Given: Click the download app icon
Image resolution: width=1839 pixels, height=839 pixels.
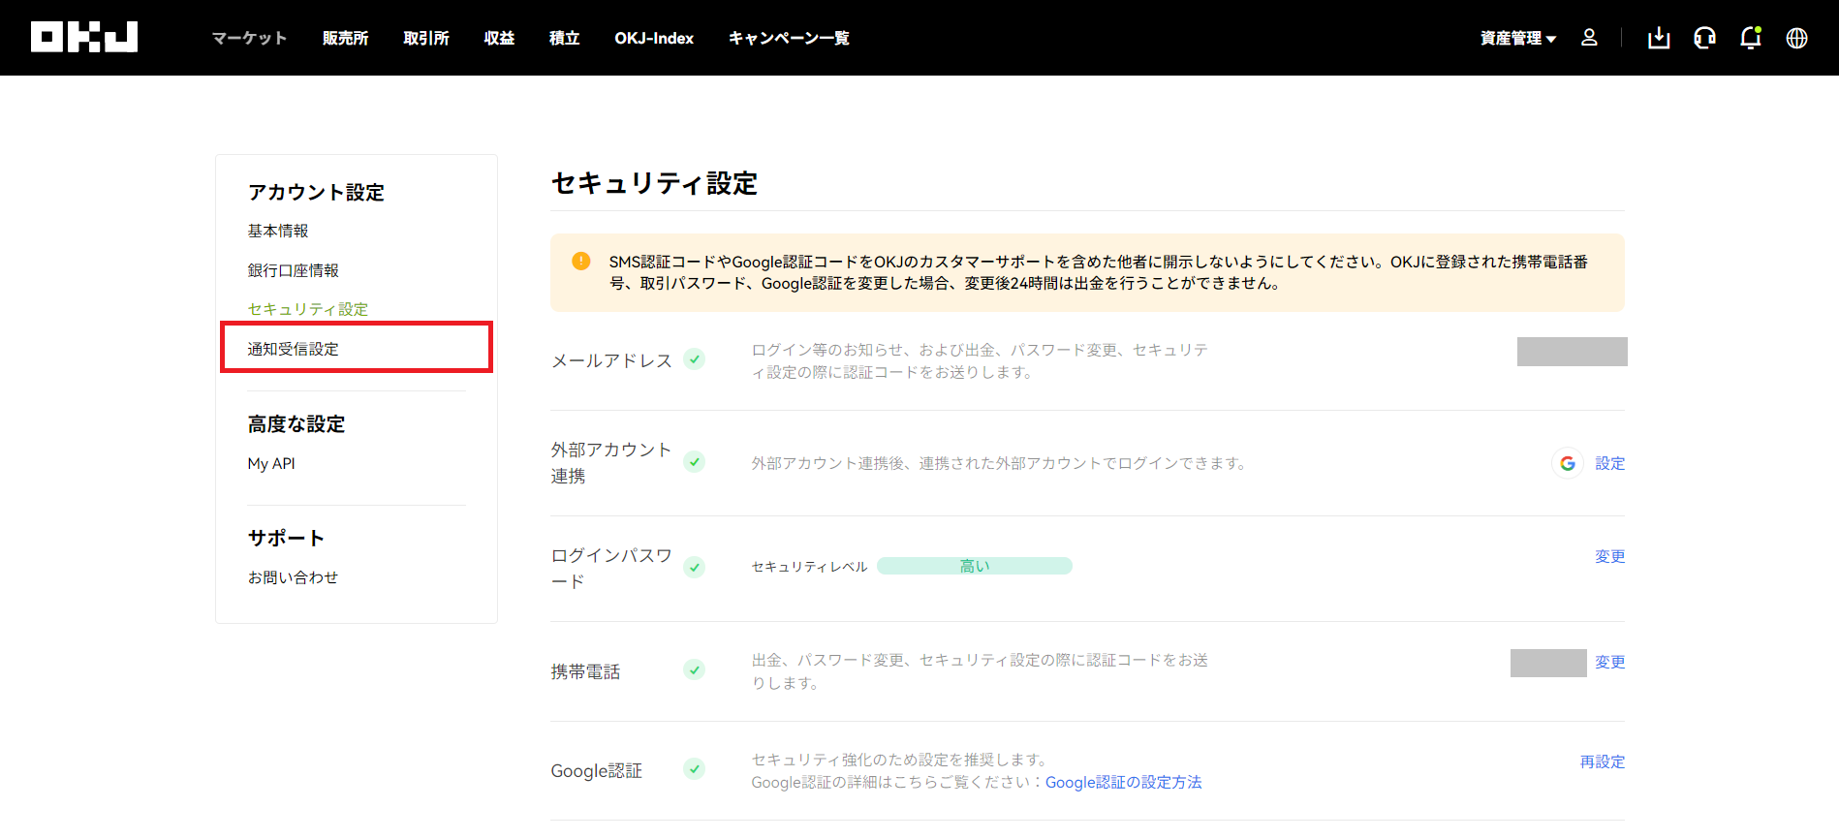Looking at the screenshot, I should [x=1659, y=38].
